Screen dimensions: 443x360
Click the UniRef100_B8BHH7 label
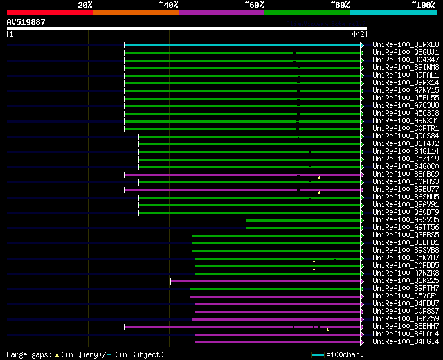click(x=406, y=327)
